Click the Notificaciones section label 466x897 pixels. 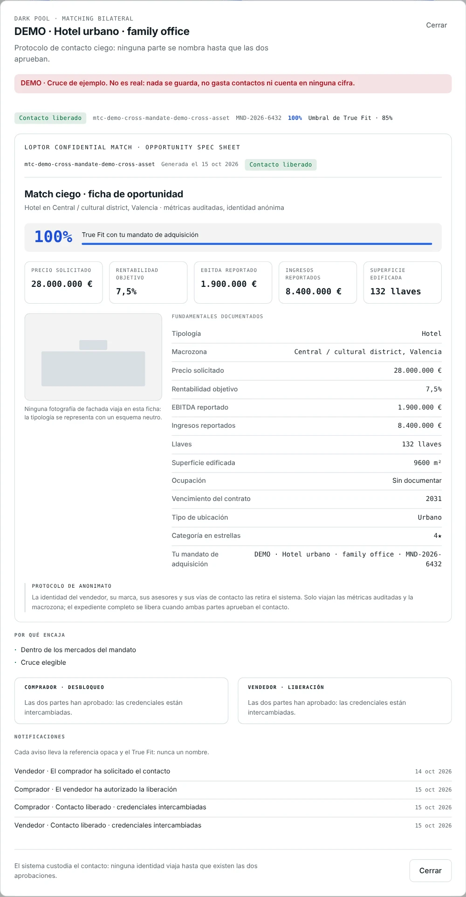coord(40,737)
